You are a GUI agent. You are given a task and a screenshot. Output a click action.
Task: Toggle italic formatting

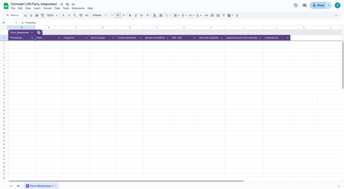coord(136,15)
